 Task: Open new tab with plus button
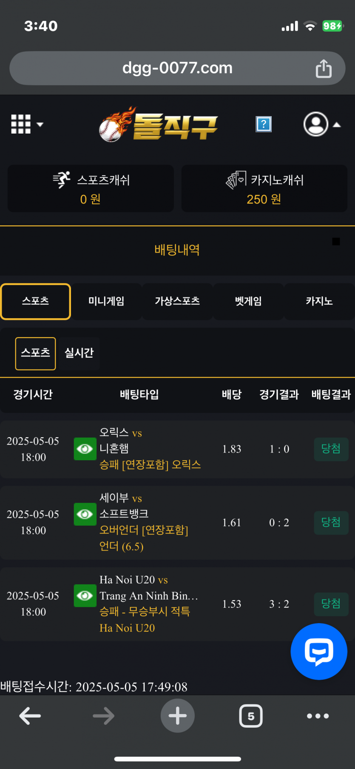coord(178,716)
